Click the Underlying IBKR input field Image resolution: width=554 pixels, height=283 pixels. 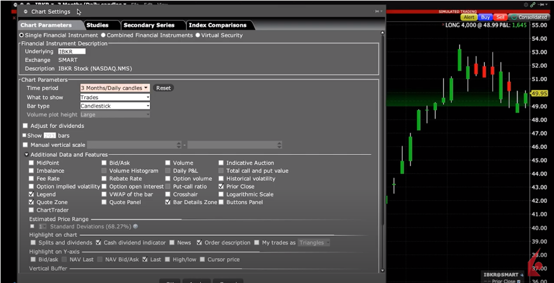[71, 52]
